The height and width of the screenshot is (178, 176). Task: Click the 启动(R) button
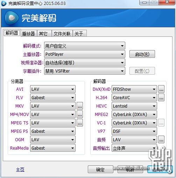(x=142, y=54)
